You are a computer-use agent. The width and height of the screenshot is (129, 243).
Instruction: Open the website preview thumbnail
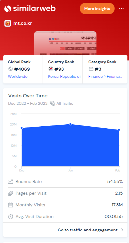pos(65,43)
